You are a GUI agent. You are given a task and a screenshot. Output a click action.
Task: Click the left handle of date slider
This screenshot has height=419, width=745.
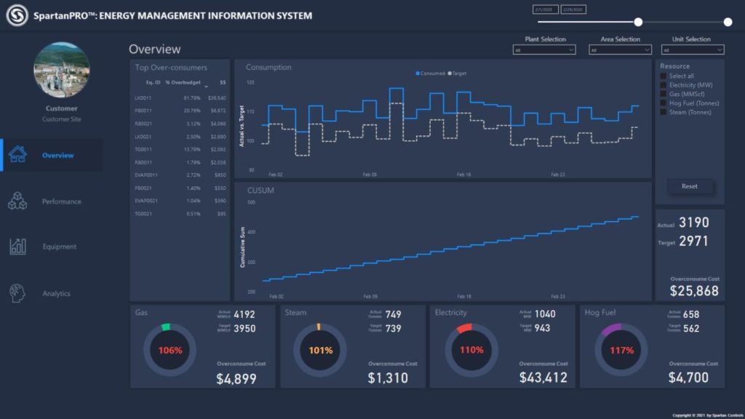[x=638, y=22]
